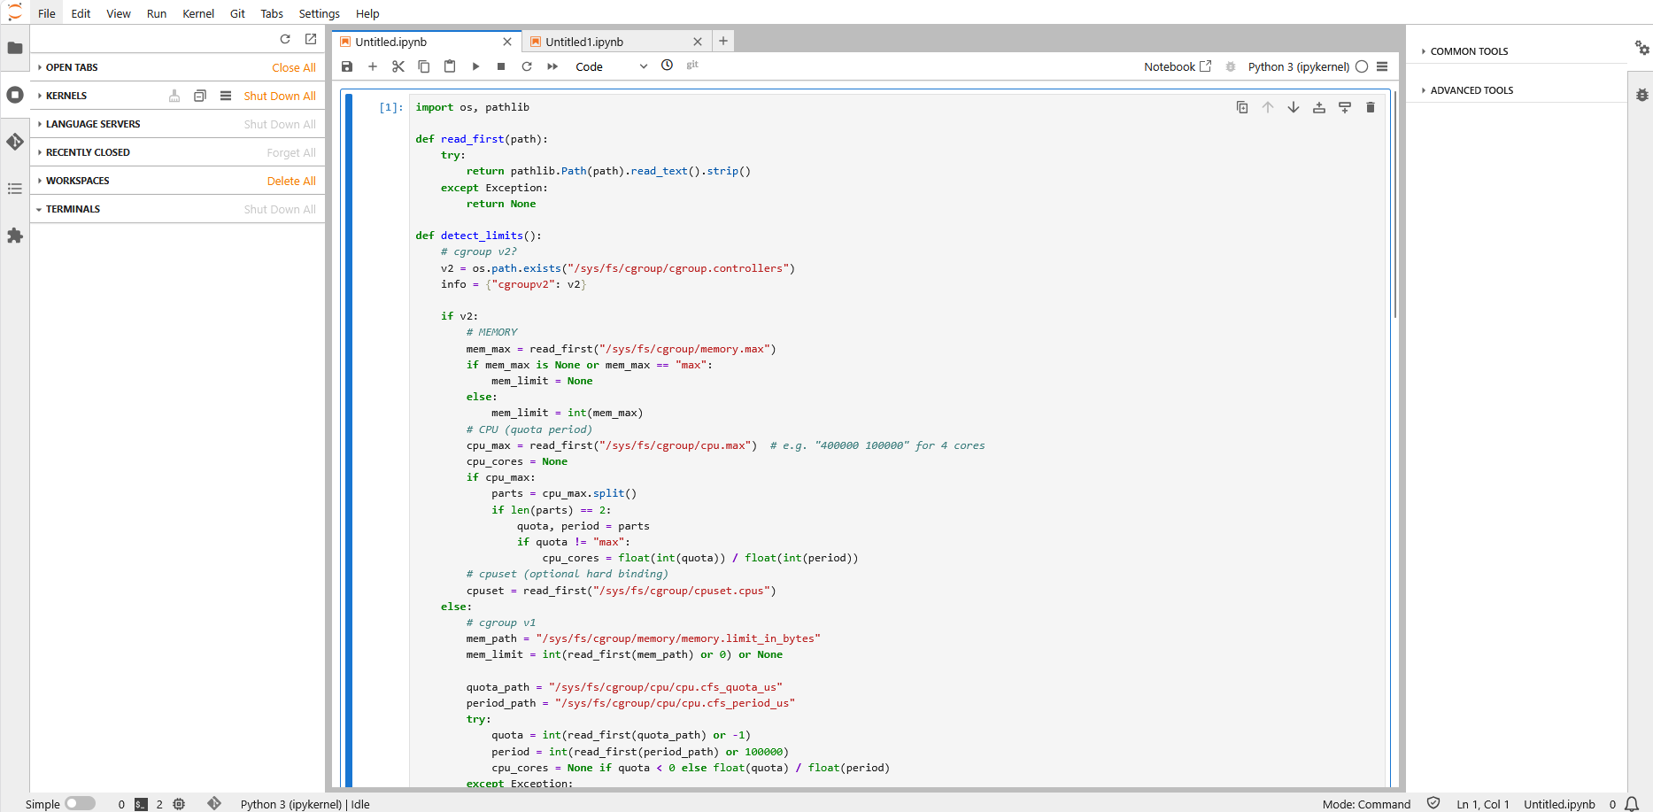Open the Extension Manager puzzle icon

click(x=15, y=236)
